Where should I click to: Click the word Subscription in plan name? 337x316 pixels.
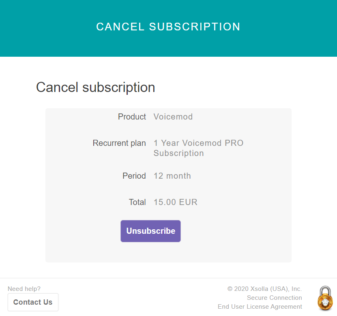pos(178,153)
